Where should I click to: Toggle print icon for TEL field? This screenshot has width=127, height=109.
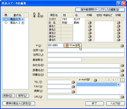pyautogui.click(x=73, y=82)
